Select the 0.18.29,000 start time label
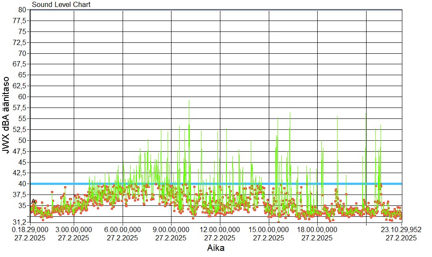 pos(30,229)
